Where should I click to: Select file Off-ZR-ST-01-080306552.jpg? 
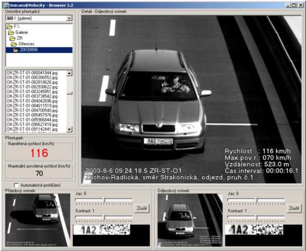(32, 77)
